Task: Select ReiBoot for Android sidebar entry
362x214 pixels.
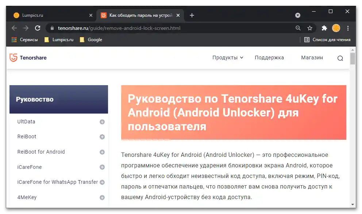Action: pos(41,152)
